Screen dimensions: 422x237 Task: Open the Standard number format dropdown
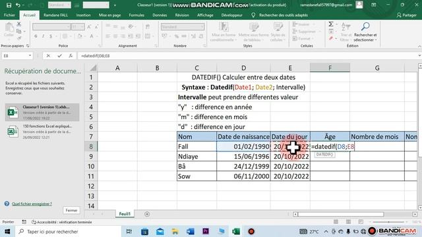point(202,26)
